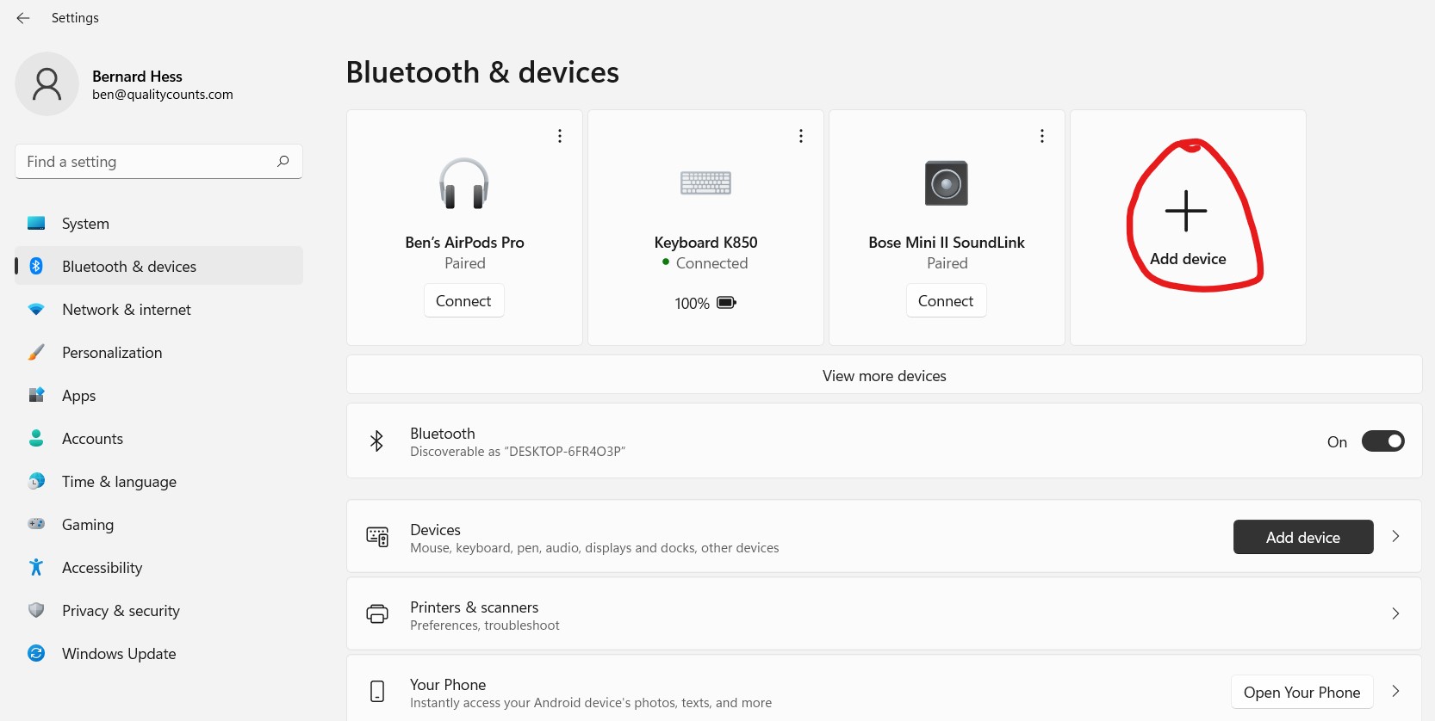Click the Your Phone device icon
Screen dimensions: 1435x721
click(x=377, y=691)
